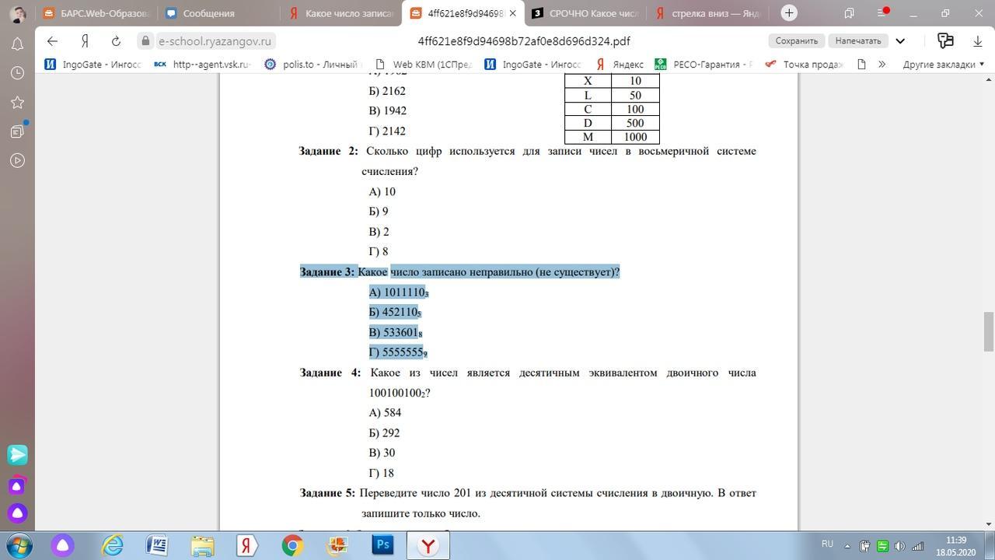Open Yandex home via Я button
Image resolution: width=995 pixels, height=560 pixels.
coord(85,41)
